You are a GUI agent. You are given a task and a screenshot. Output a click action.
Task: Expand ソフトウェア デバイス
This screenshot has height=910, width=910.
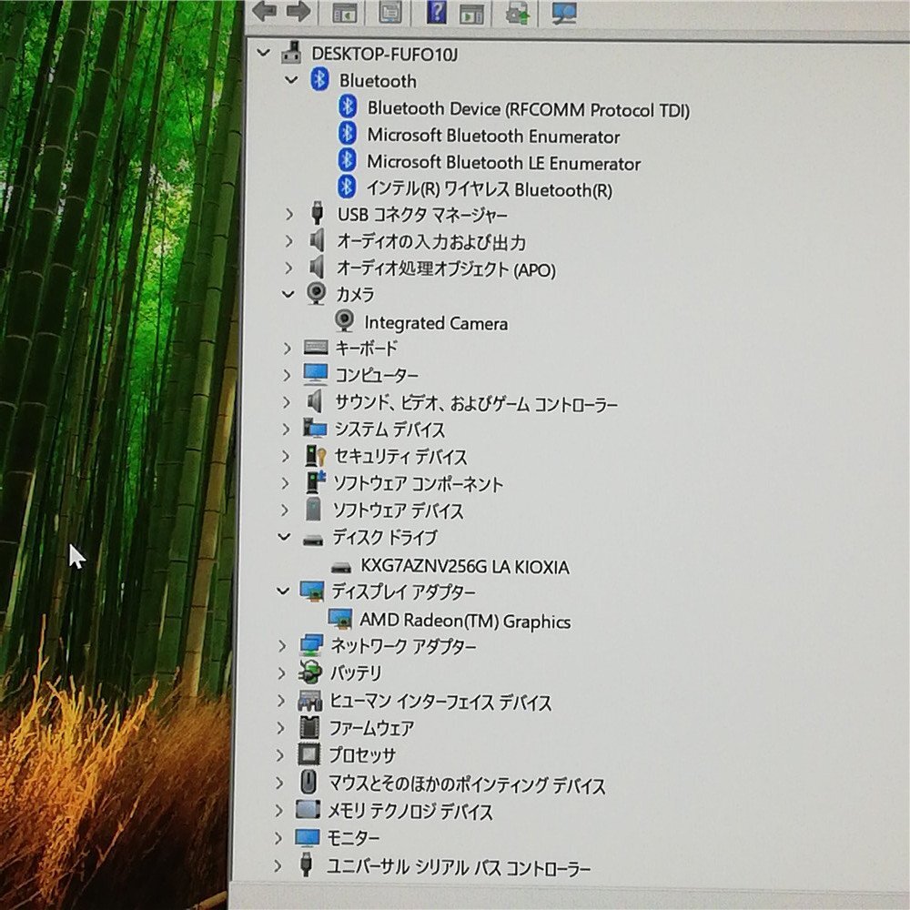pyautogui.click(x=284, y=511)
